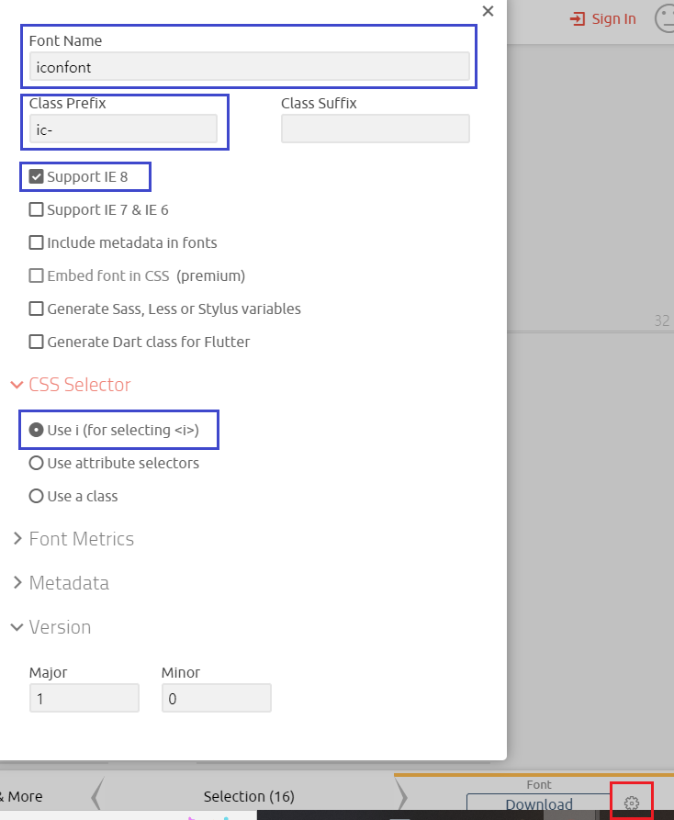The height and width of the screenshot is (820, 674).
Task: Enable Generate Sass, Less or Stylus variables
Action: coord(36,309)
